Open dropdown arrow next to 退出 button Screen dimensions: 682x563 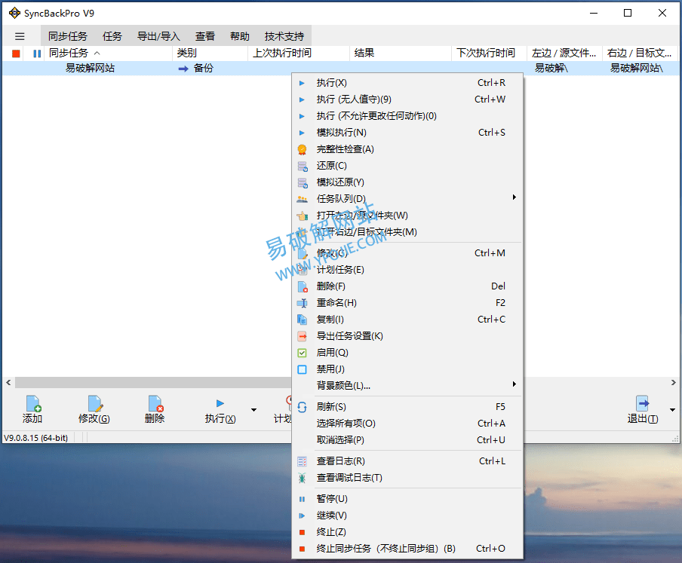click(x=672, y=411)
